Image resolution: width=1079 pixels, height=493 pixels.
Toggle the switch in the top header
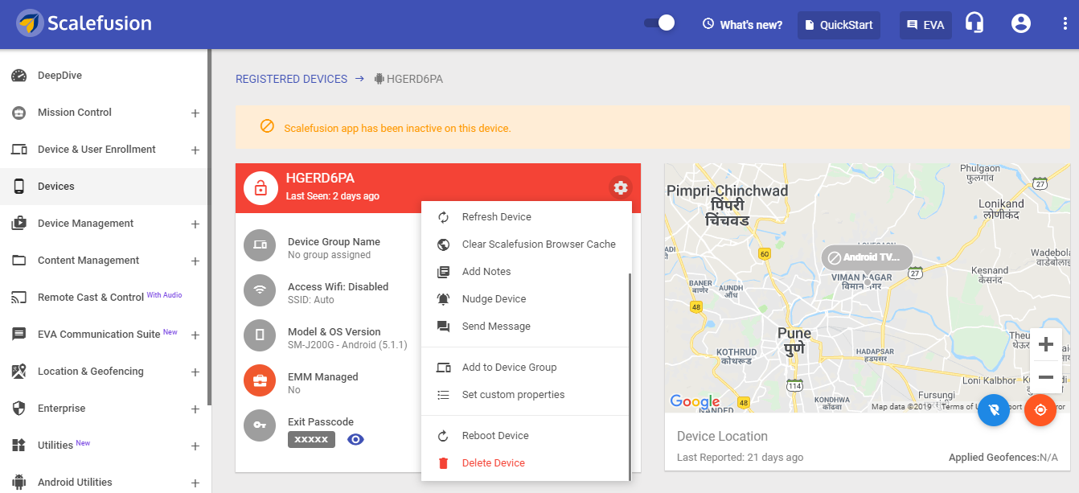click(659, 23)
